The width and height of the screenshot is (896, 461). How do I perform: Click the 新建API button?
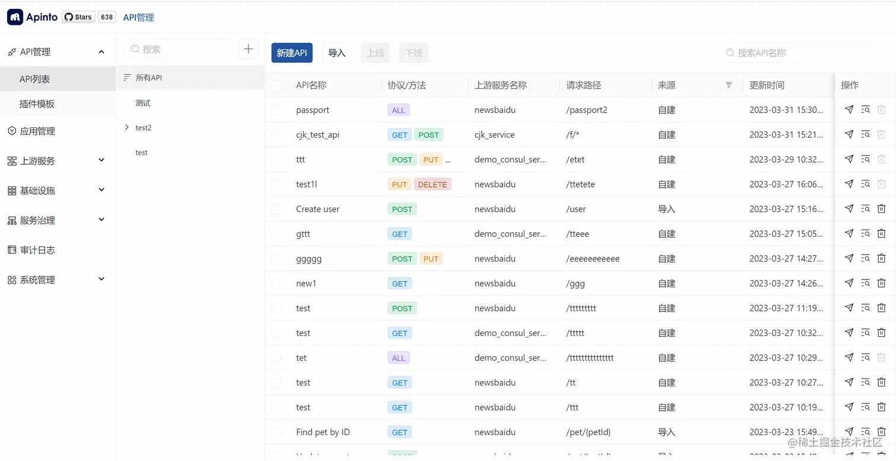pos(292,53)
